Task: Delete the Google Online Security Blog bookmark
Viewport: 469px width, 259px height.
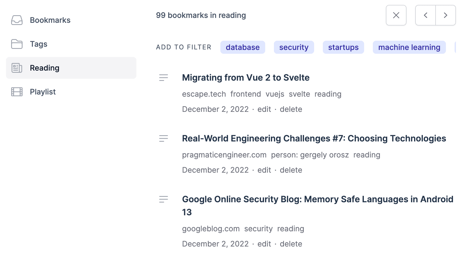Action: pyautogui.click(x=291, y=244)
